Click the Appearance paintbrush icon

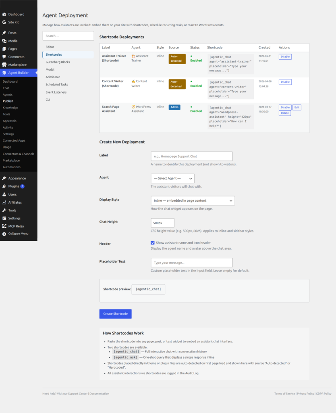pos(4,178)
